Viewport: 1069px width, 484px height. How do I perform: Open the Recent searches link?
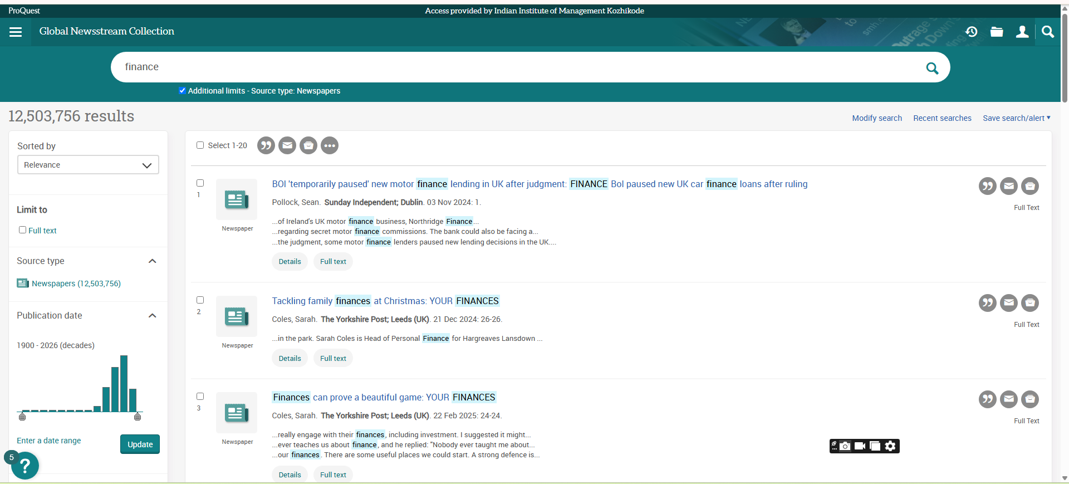click(x=942, y=118)
